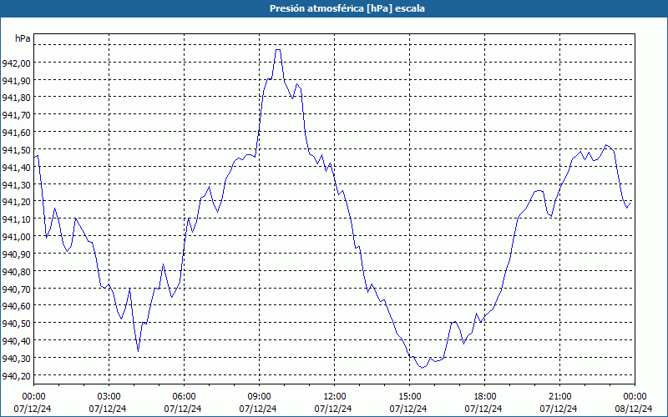
Task: Click the 18:00 time axis label
Action: click(485, 397)
